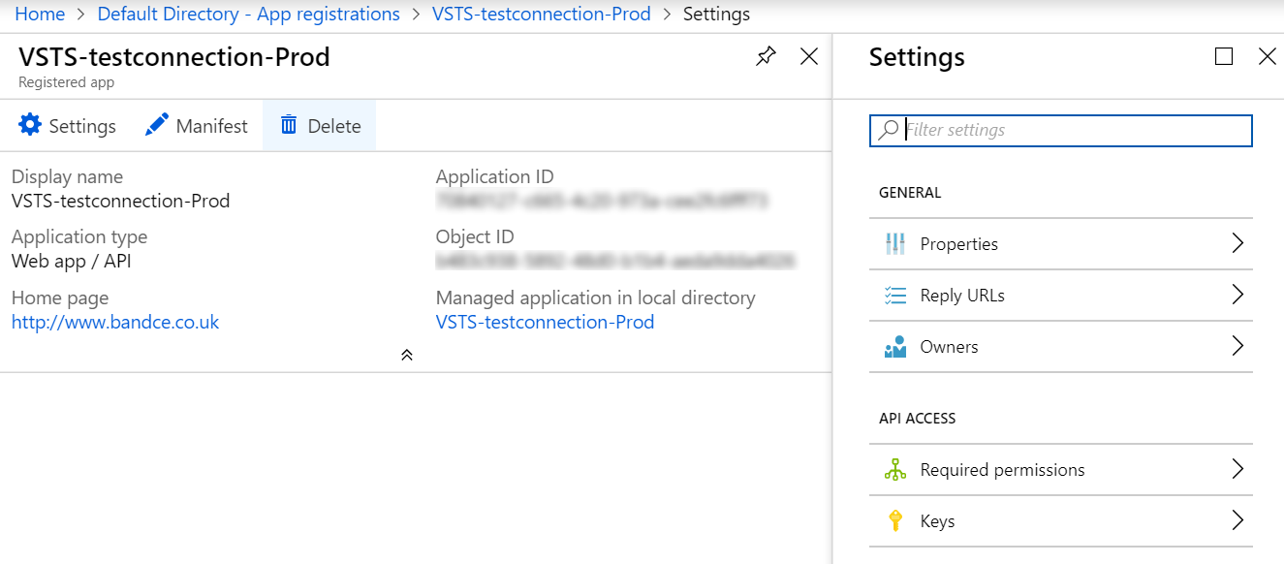The image size is (1285, 564).
Task: Open Settings via the gear icon
Action: click(x=30, y=125)
